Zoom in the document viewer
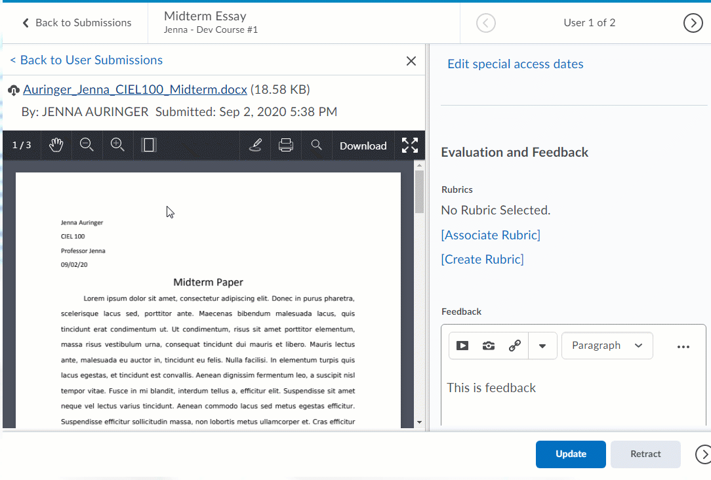The height and width of the screenshot is (480, 711). tap(117, 145)
